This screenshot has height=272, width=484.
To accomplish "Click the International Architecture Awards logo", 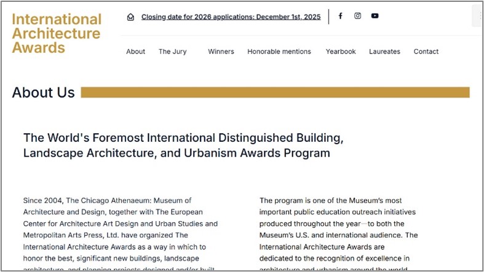I will point(57,34).
